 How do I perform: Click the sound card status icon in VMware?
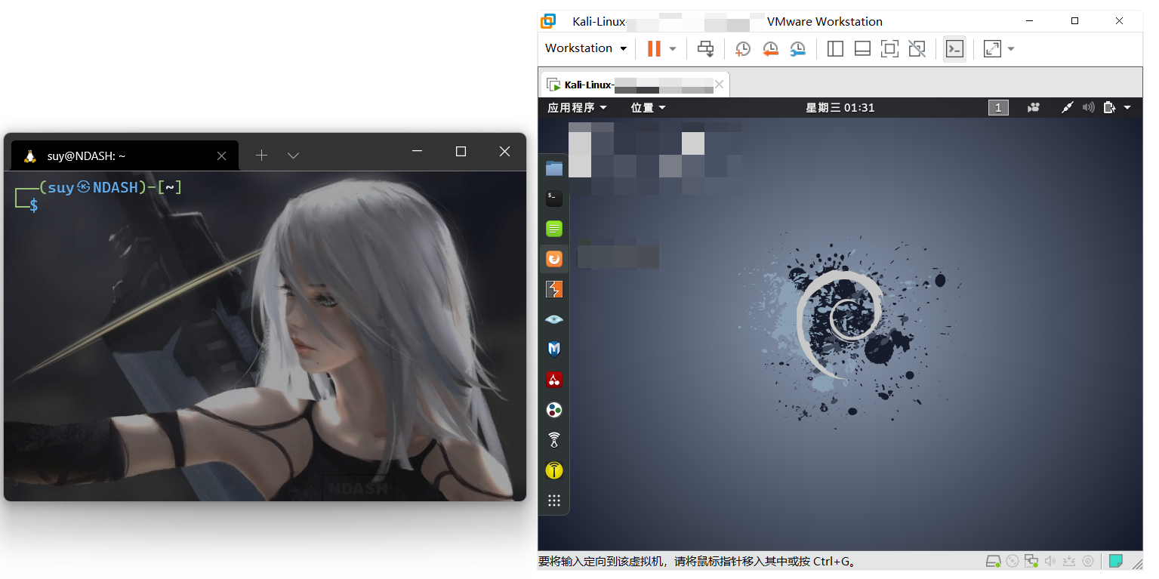click(1050, 561)
